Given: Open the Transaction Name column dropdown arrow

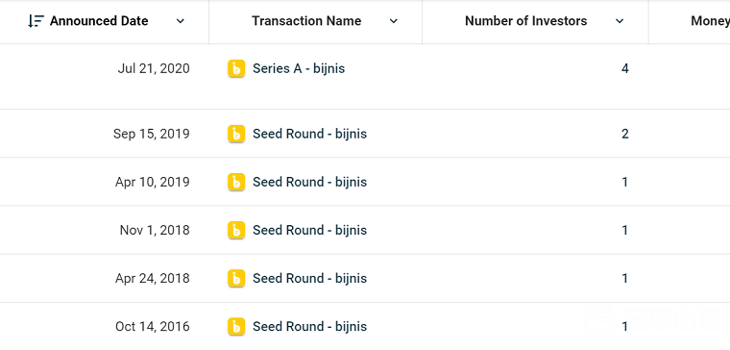Looking at the screenshot, I should coord(394,21).
